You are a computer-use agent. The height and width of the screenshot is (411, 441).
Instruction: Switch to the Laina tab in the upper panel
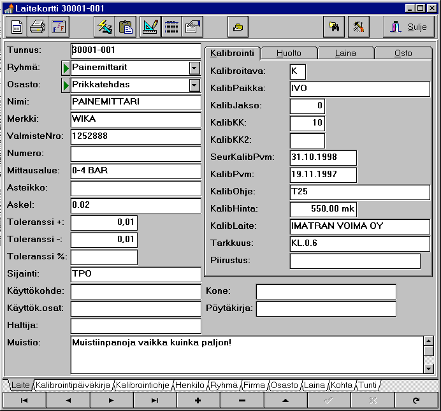(345, 53)
